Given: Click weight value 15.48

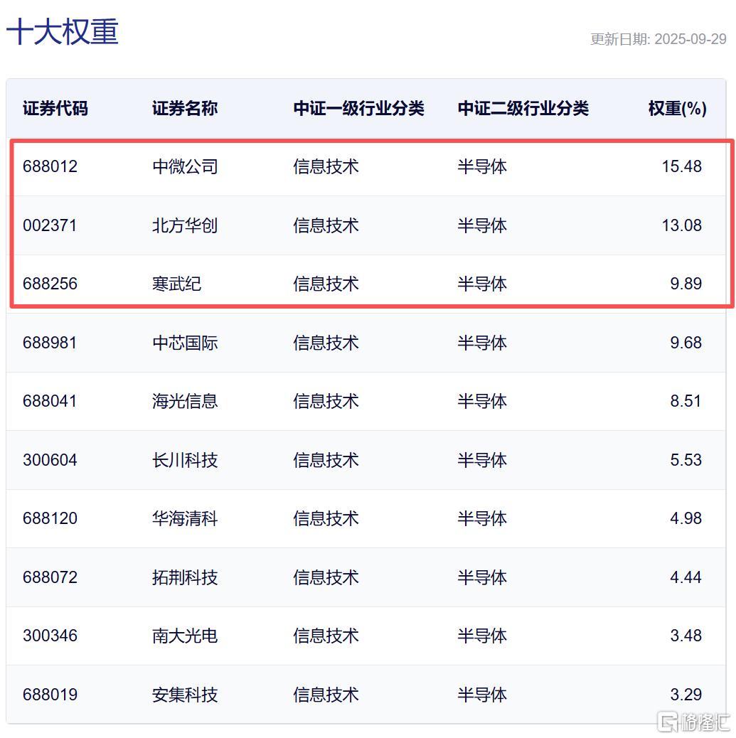Looking at the screenshot, I should 681,166.
